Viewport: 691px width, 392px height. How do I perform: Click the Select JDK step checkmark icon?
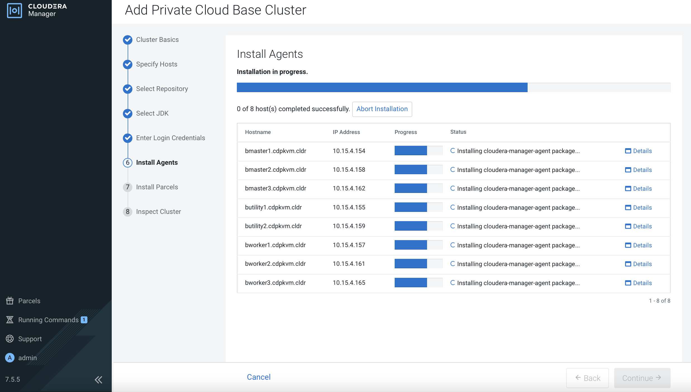[x=128, y=114]
